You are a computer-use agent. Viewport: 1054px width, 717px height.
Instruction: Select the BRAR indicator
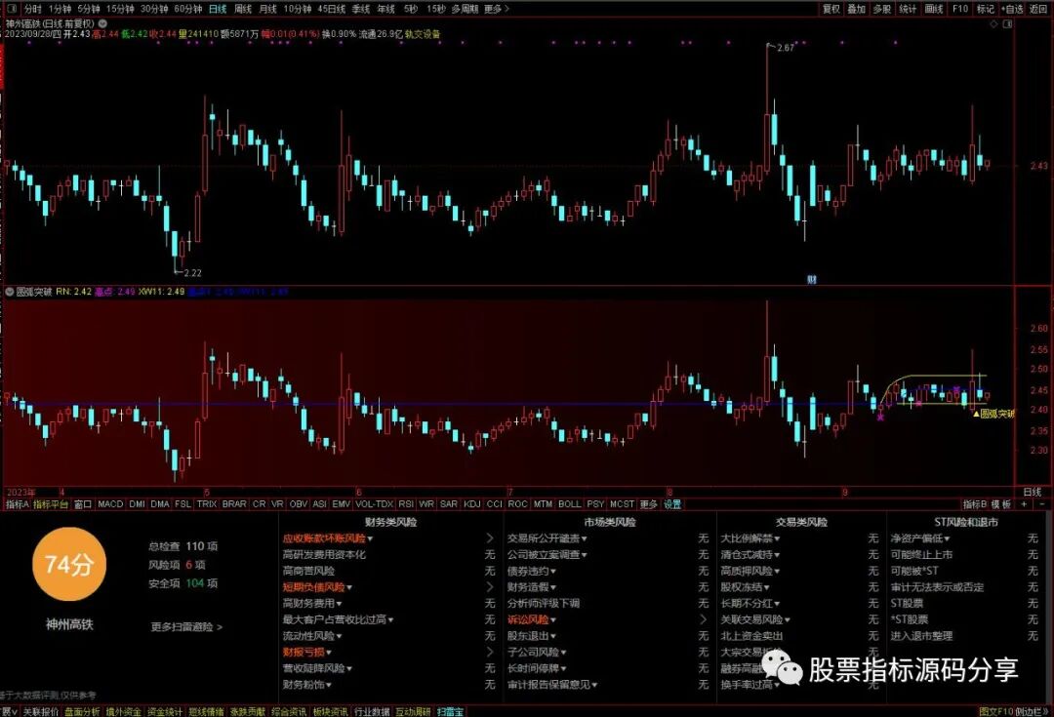(x=234, y=504)
